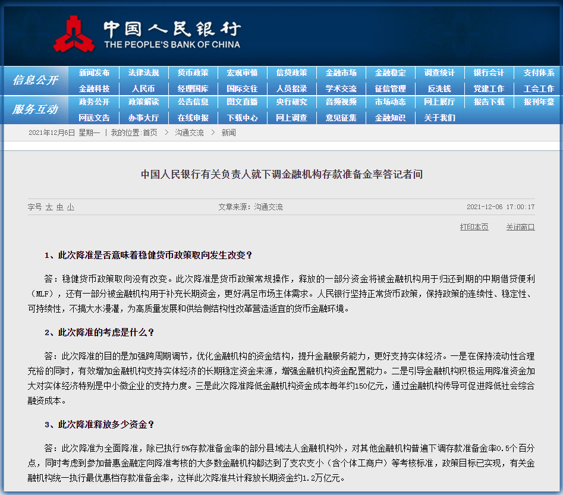Open 调查统计 navigation item
Viewport: 563px width, 495px height.
[x=439, y=73]
